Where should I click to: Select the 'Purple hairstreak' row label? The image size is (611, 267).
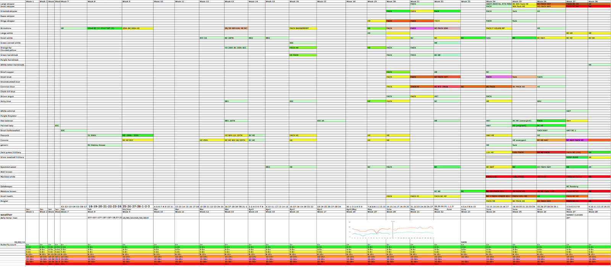(x=9, y=60)
